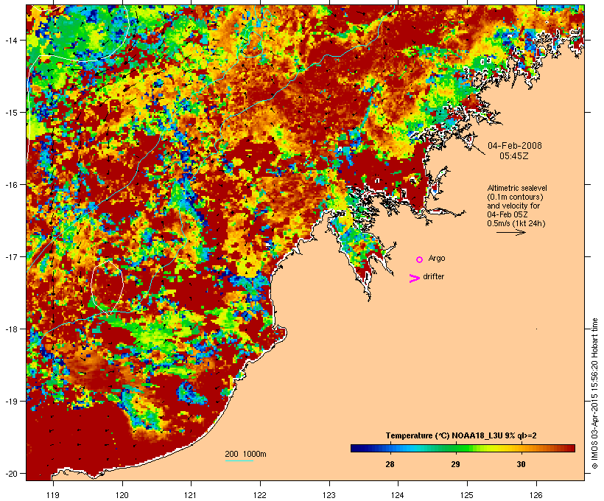
Task: Click the longitude label '125'
Action: [467, 495]
